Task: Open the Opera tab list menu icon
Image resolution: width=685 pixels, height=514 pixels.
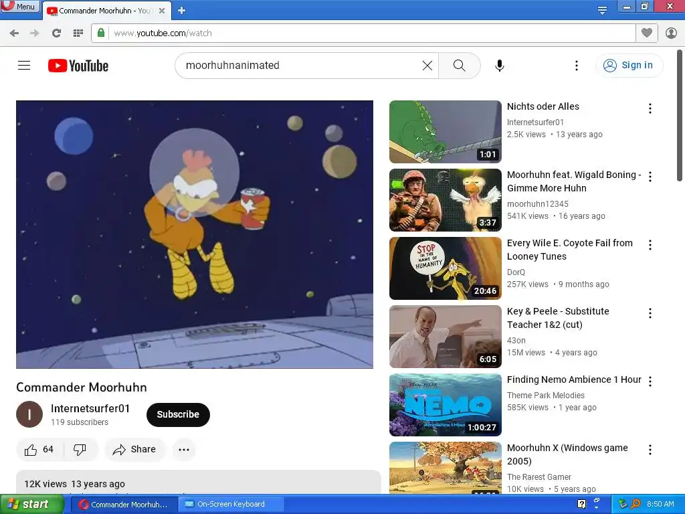Action: click(x=602, y=10)
